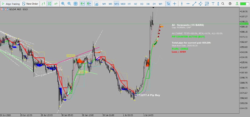Toggle chart shift from right edge
The width and height of the screenshot is (250, 117).
click(x=89, y=4)
